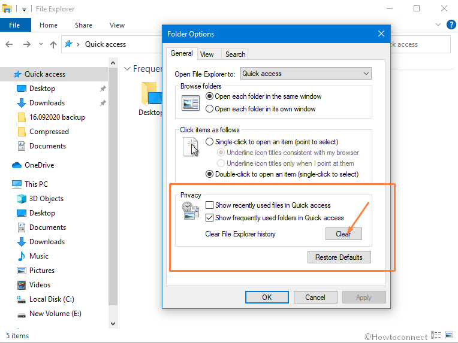Image resolution: width=458 pixels, height=343 pixels.
Task: Open Local Disk (C:) drive icon
Action: pyautogui.click(x=22, y=299)
